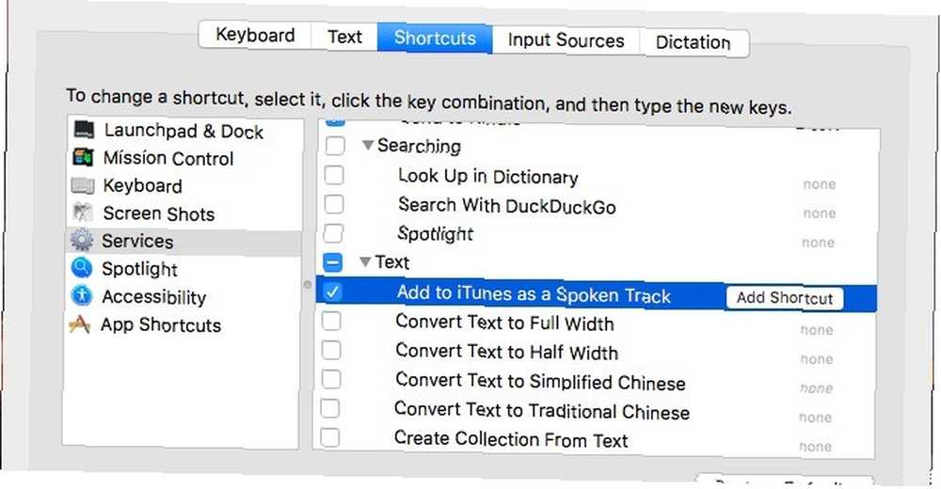Open the Dictation tab
Viewport: 941px width, 489px height.
694,42
